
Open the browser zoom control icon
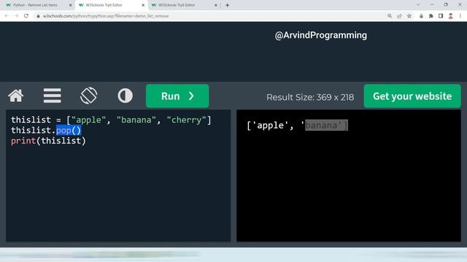click(390, 16)
